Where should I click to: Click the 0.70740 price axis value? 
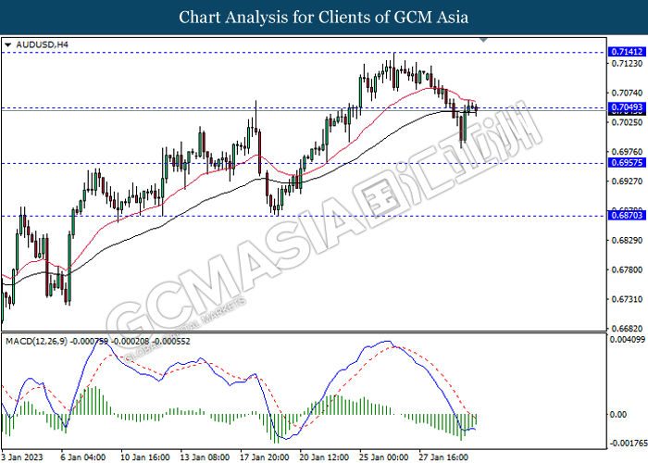[x=627, y=93]
